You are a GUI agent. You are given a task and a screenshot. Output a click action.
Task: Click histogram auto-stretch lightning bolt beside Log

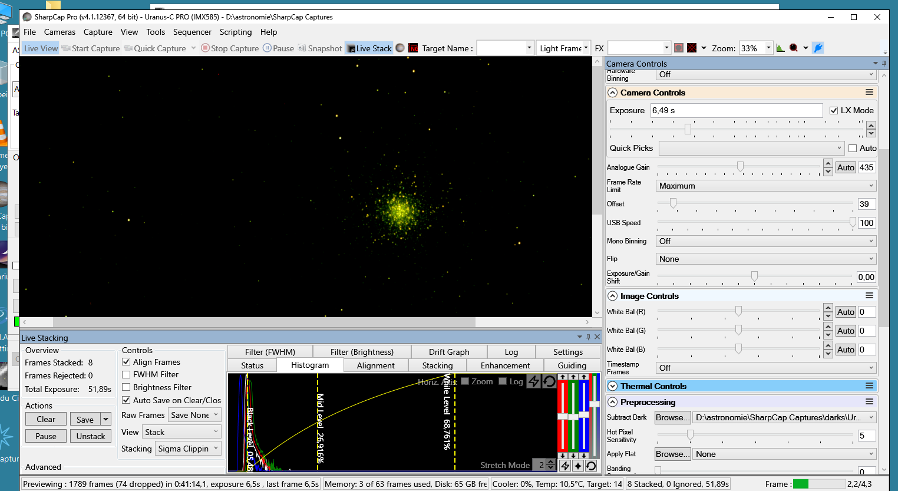pyautogui.click(x=534, y=381)
